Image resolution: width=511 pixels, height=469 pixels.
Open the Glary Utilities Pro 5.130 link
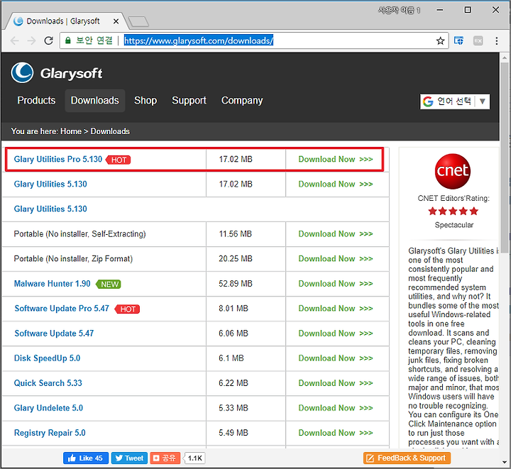point(58,159)
